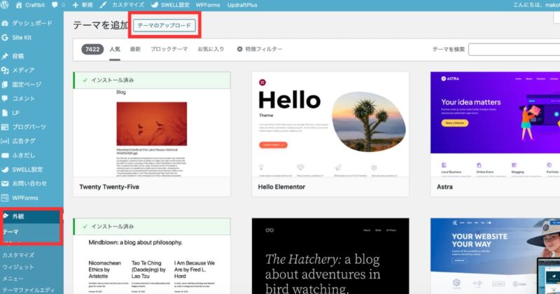Viewport: 560px width, 294px height.
Task: Click the SWELL icon in the sidebar
Action: pos(5,169)
